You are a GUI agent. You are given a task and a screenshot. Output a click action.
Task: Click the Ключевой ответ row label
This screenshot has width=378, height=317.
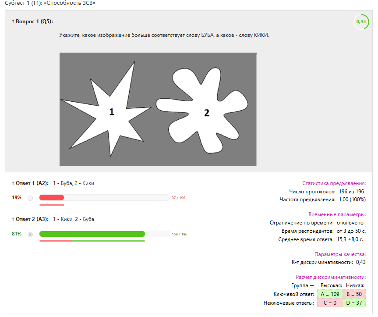click(x=293, y=294)
